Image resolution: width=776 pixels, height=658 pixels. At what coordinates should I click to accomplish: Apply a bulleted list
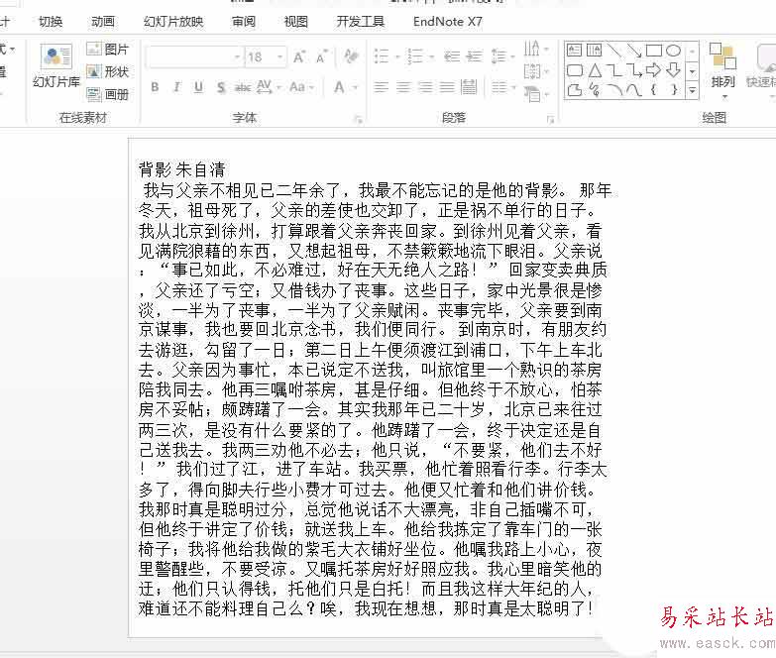pos(382,56)
